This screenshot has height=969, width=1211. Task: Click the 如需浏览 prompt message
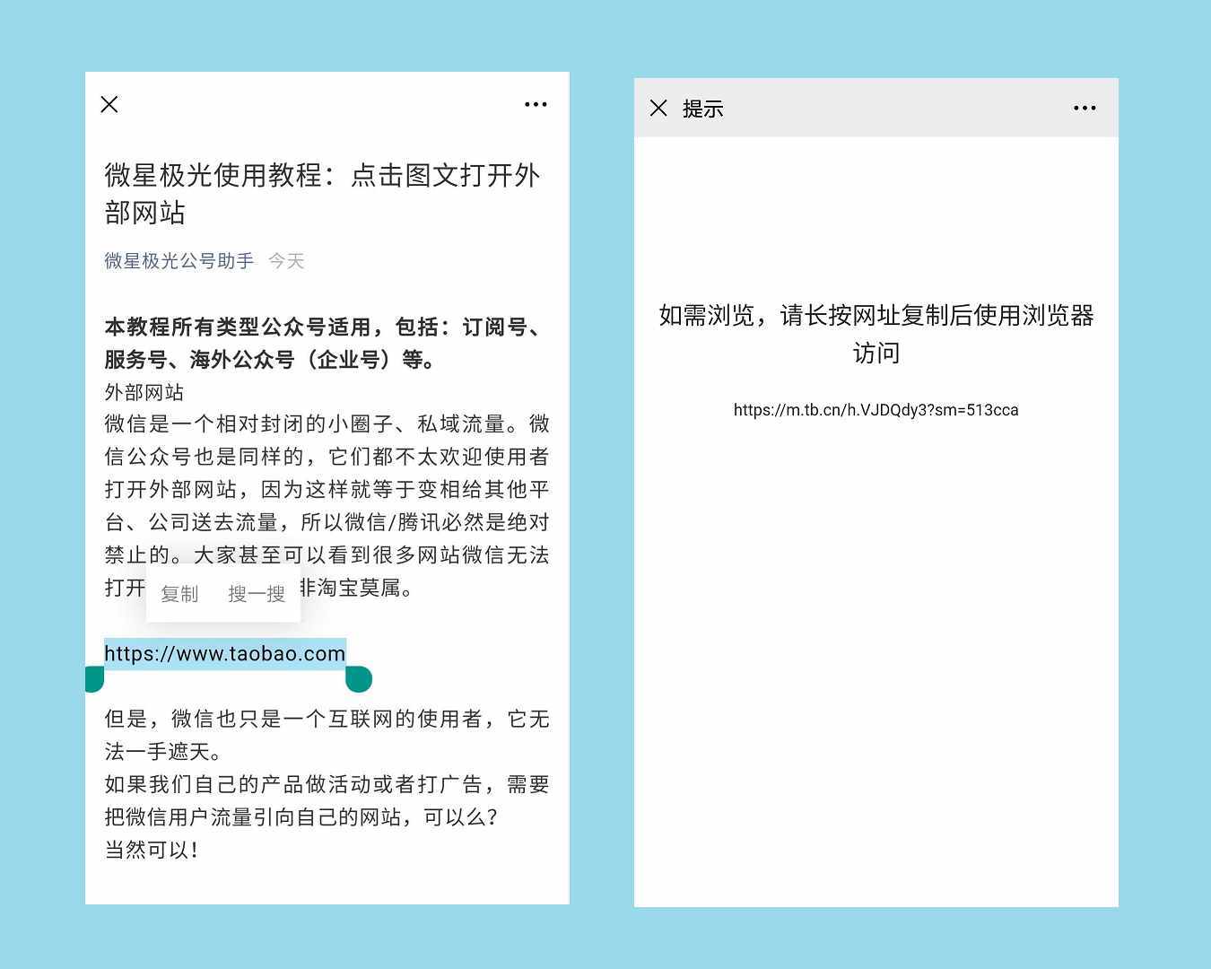[x=876, y=334]
